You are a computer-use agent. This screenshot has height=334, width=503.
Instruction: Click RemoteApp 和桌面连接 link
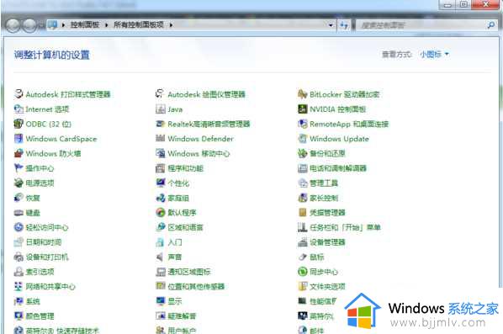click(349, 125)
